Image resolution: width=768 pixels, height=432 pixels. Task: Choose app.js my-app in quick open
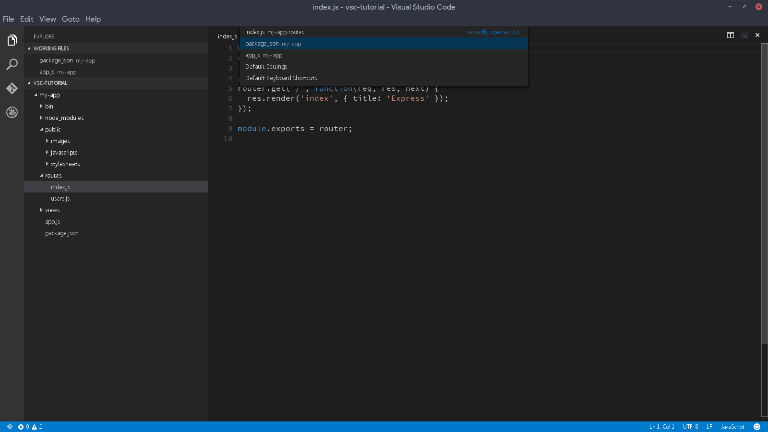pos(384,55)
